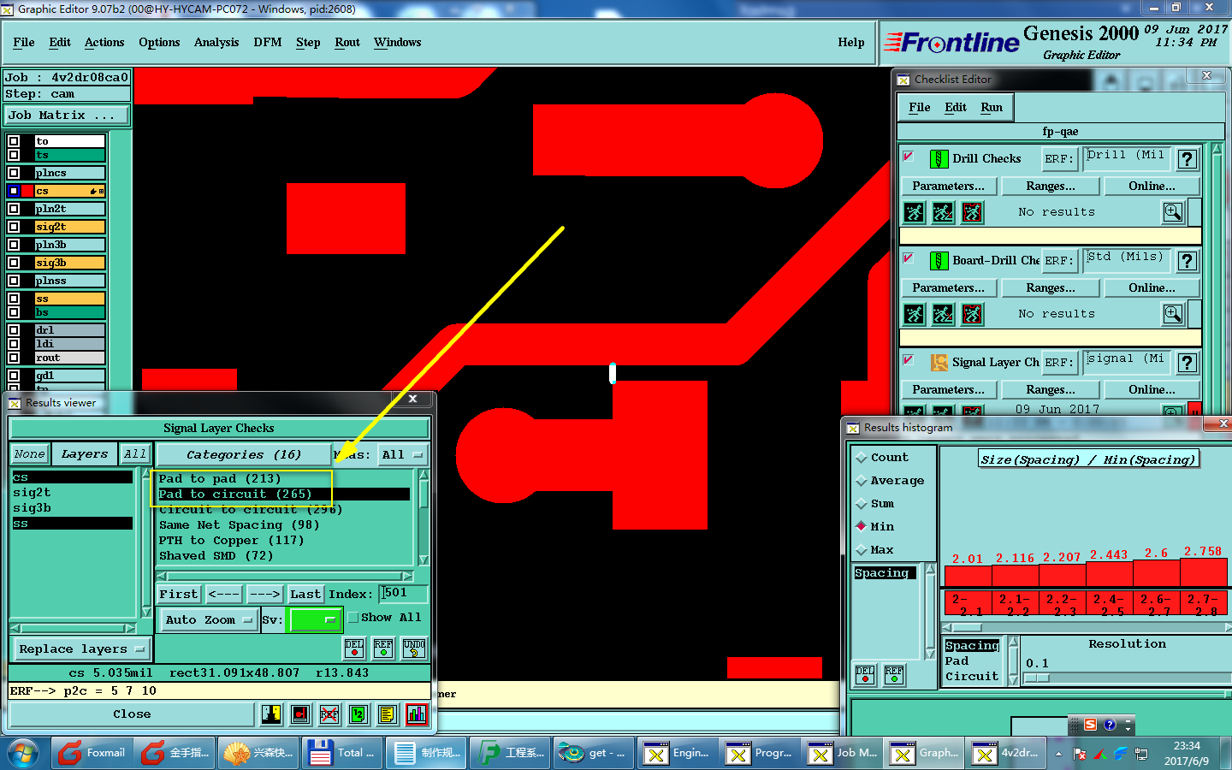Run Drill Checks with first running-man icon
Screen dimensions: 1232x770
(x=915, y=212)
